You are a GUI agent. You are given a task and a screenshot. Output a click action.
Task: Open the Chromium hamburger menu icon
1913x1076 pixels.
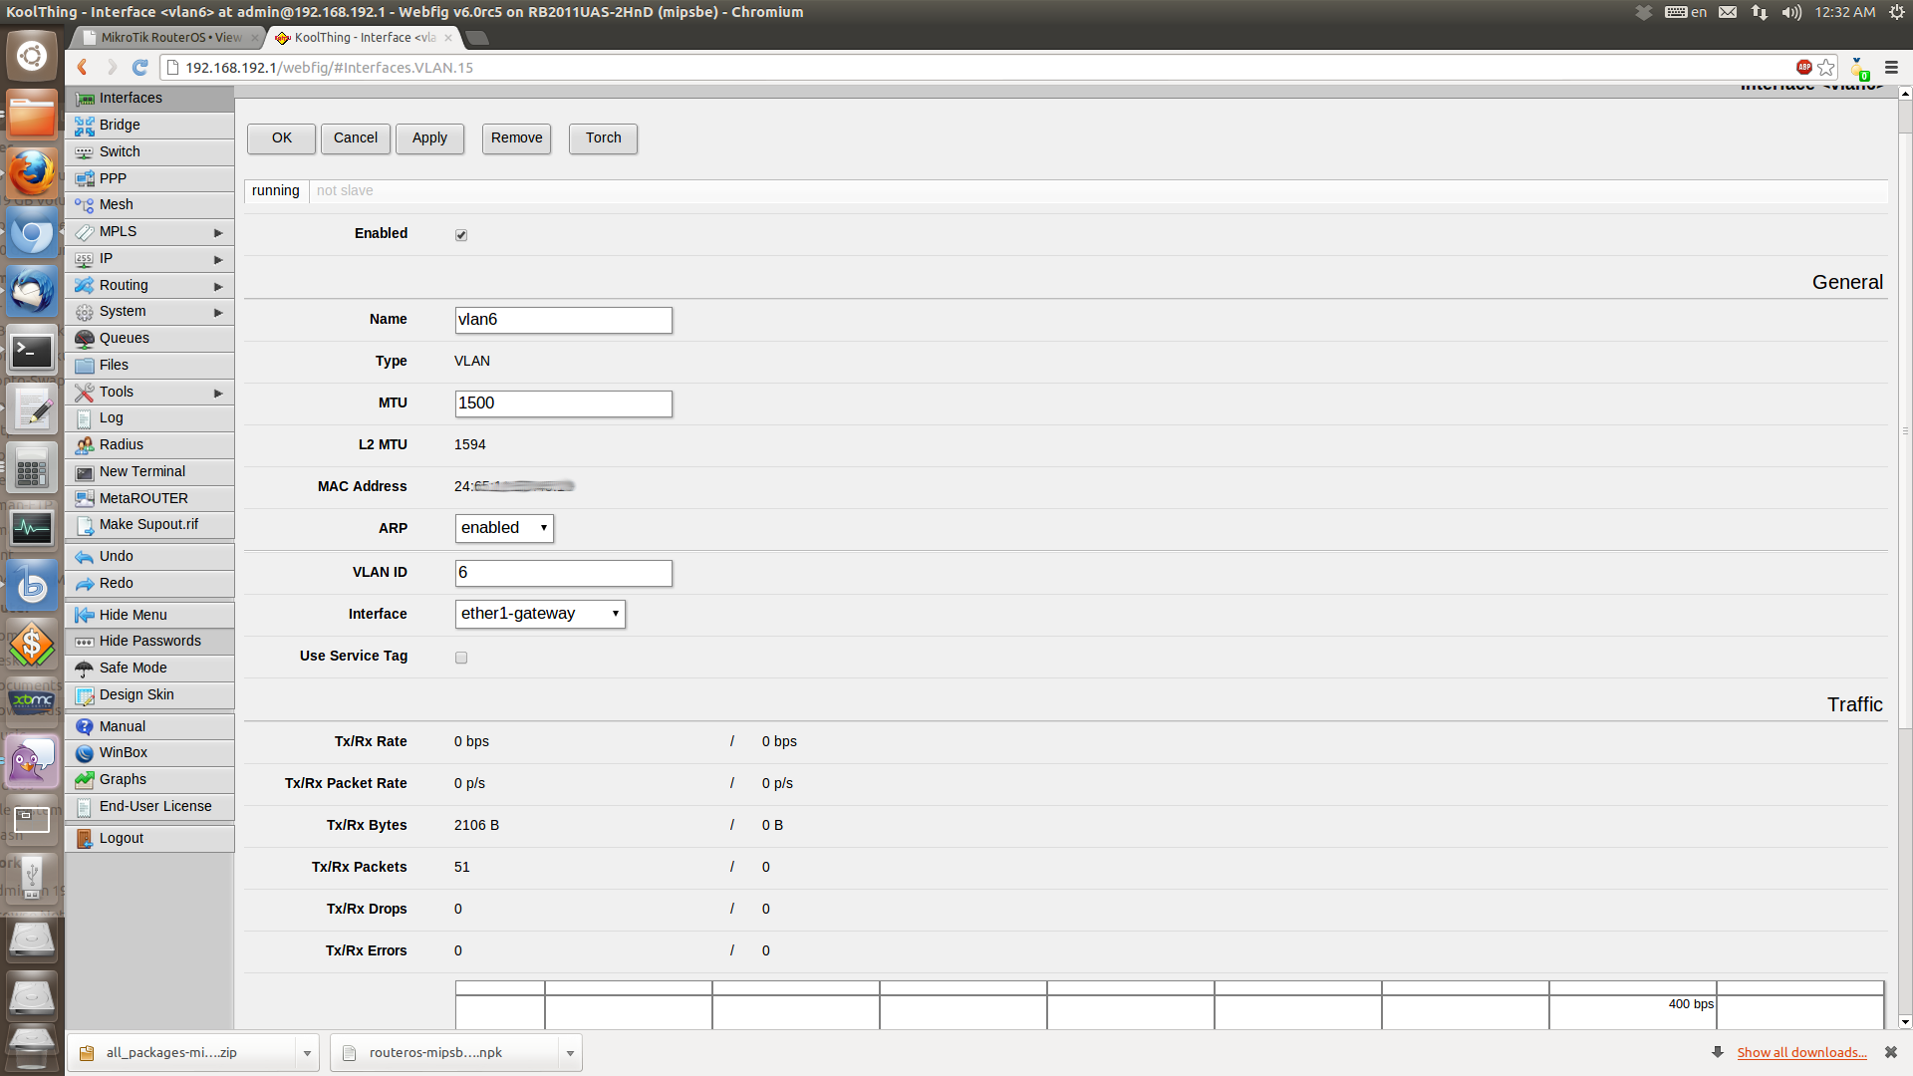point(1891,67)
